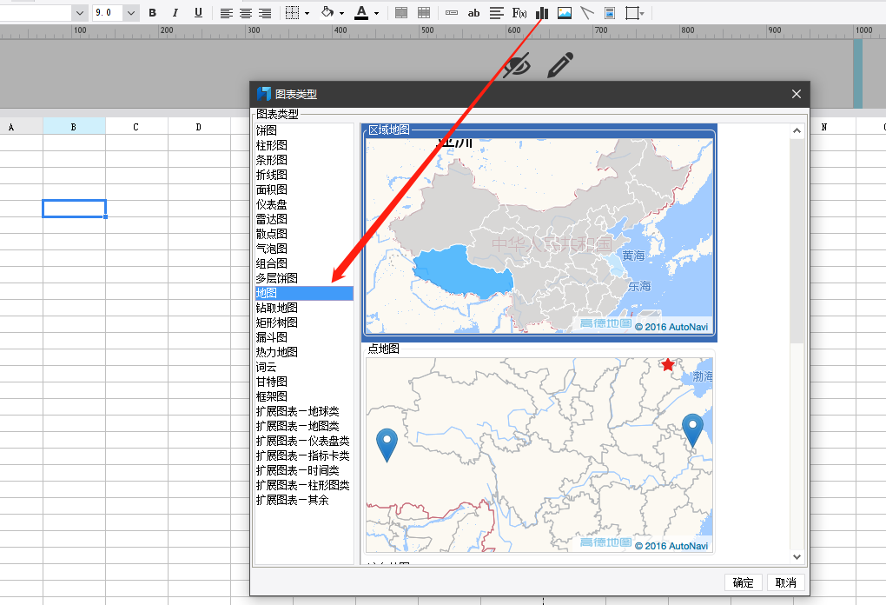This screenshot has height=605, width=886.
Task: Select 矩形树图 in list
Action: (304, 322)
